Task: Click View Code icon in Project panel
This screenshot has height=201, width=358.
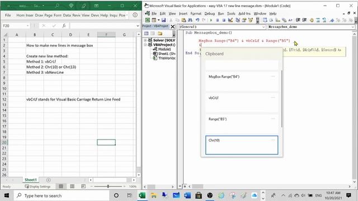Action: coord(147,33)
